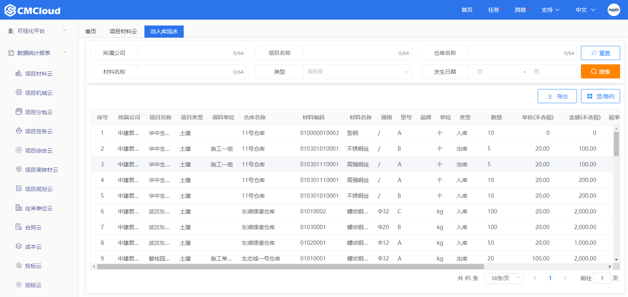Screen dimensions: 628x297
Task: Click material code 01010002
Action: 313,211
